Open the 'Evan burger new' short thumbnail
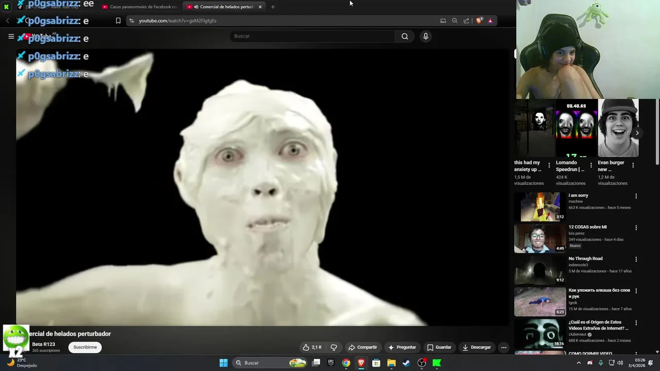Viewport: 660px width, 371px height. pos(618,128)
